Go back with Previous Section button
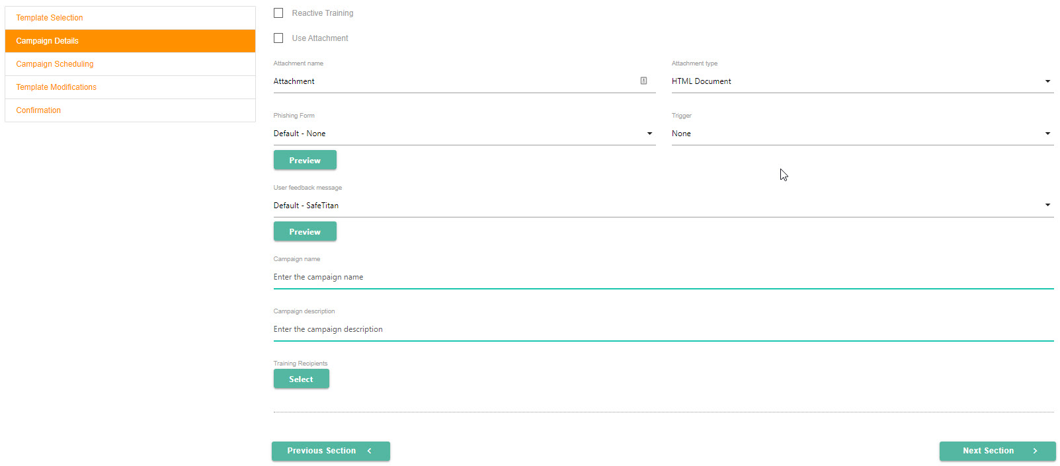 tap(331, 451)
